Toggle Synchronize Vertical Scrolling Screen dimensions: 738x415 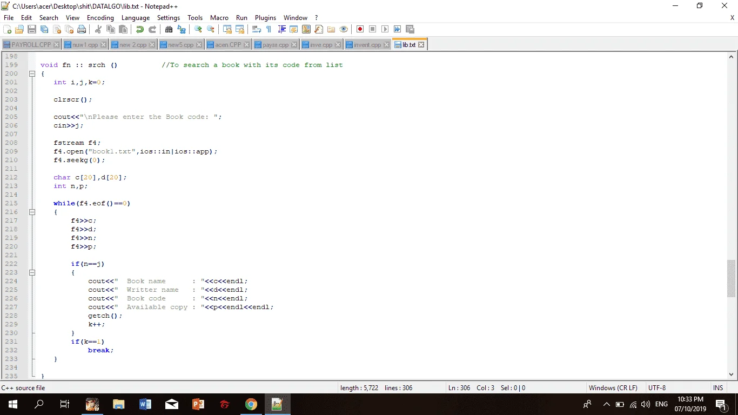[227, 29]
